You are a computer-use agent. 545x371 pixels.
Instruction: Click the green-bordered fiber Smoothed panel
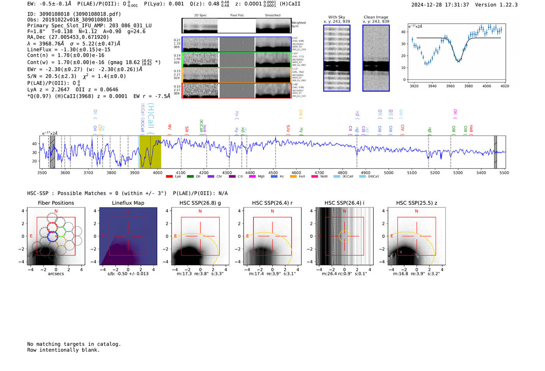click(x=273, y=60)
